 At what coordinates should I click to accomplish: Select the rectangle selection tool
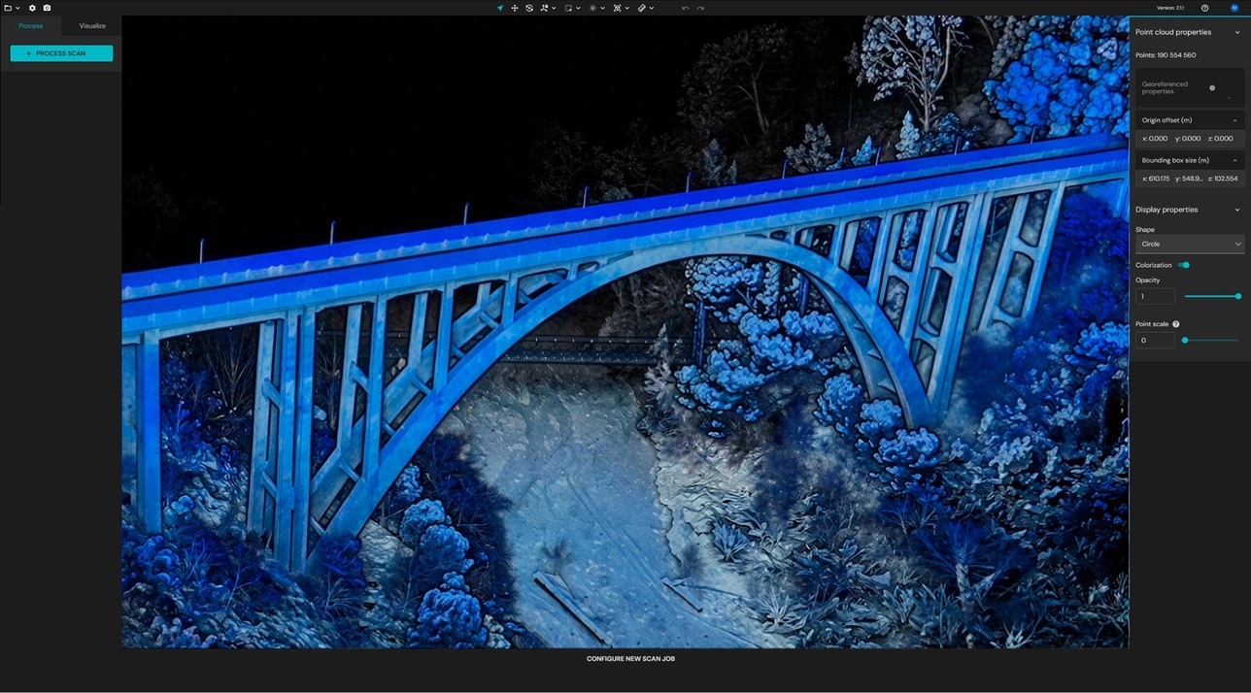(x=568, y=8)
